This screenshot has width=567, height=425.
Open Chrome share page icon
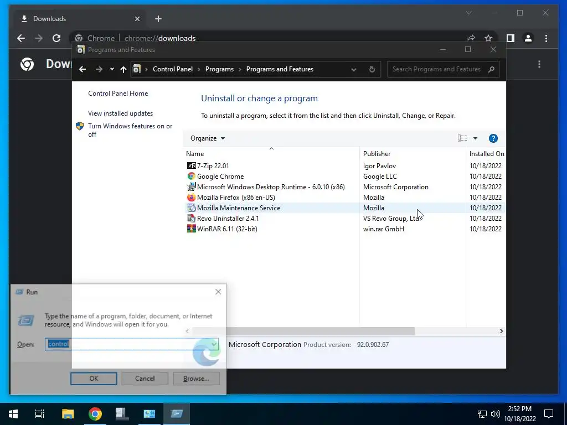click(x=471, y=38)
